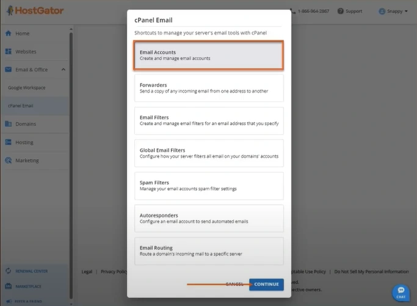The height and width of the screenshot is (306, 417).
Task: Choose Global Email Filters option
Action: pyautogui.click(x=209, y=153)
